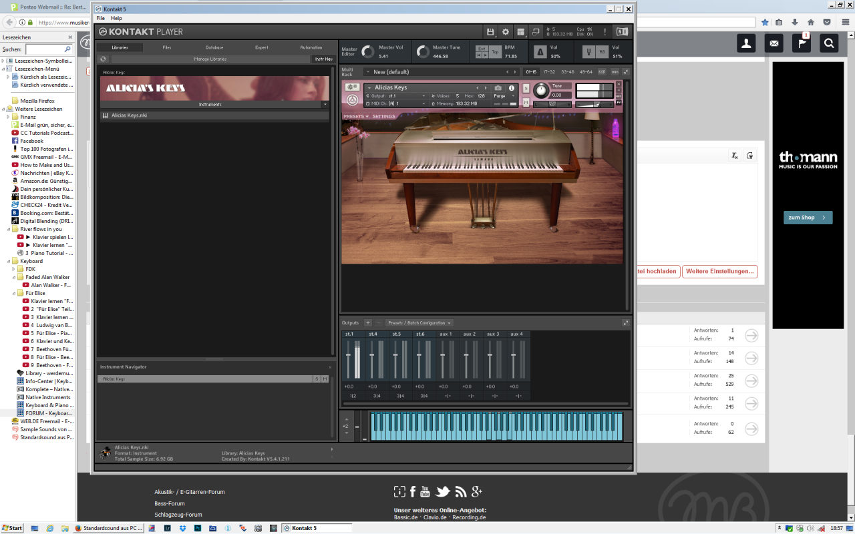Click the info icon in instrument header

point(512,88)
